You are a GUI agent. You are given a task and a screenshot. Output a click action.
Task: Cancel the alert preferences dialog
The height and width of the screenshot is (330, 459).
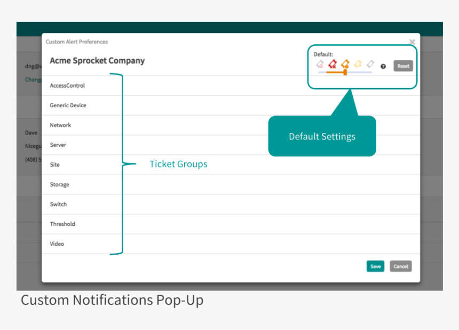pos(400,266)
